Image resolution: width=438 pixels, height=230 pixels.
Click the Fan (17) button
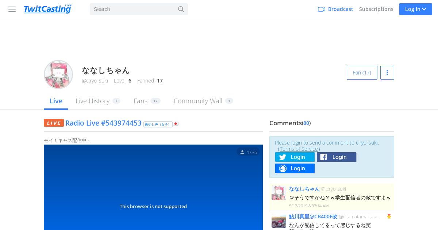coord(362,73)
